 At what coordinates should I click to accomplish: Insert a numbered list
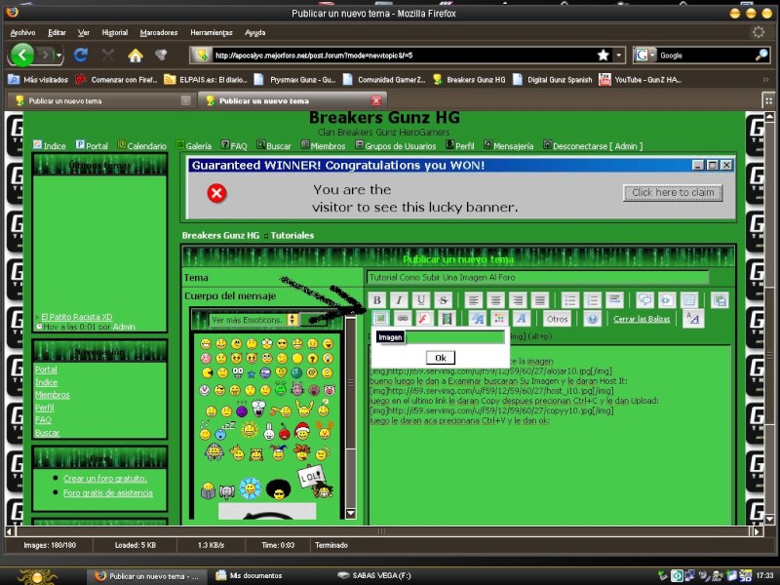pyautogui.click(x=592, y=300)
